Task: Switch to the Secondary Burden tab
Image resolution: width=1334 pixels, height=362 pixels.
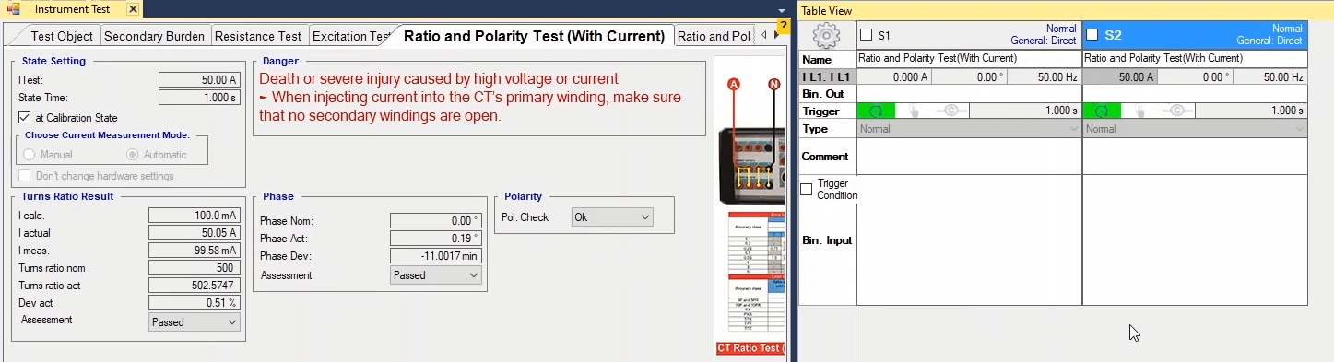Action: [x=154, y=36]
